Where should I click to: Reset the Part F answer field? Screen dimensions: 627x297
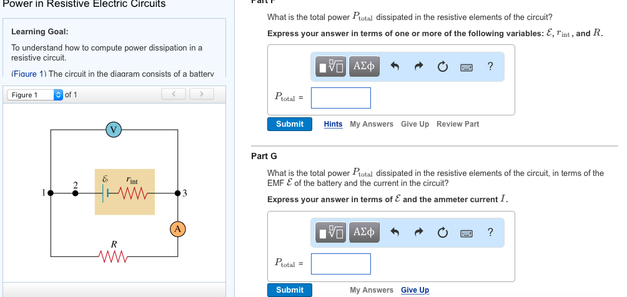click(x=442, y=66)
